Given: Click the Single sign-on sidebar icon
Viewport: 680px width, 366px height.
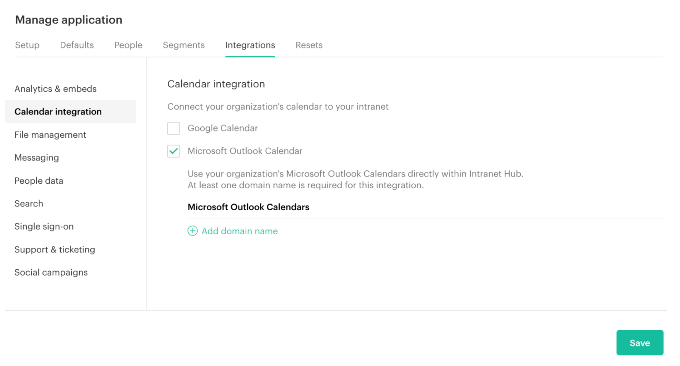Looking at the screenshot, I should (x=43, y=226).
